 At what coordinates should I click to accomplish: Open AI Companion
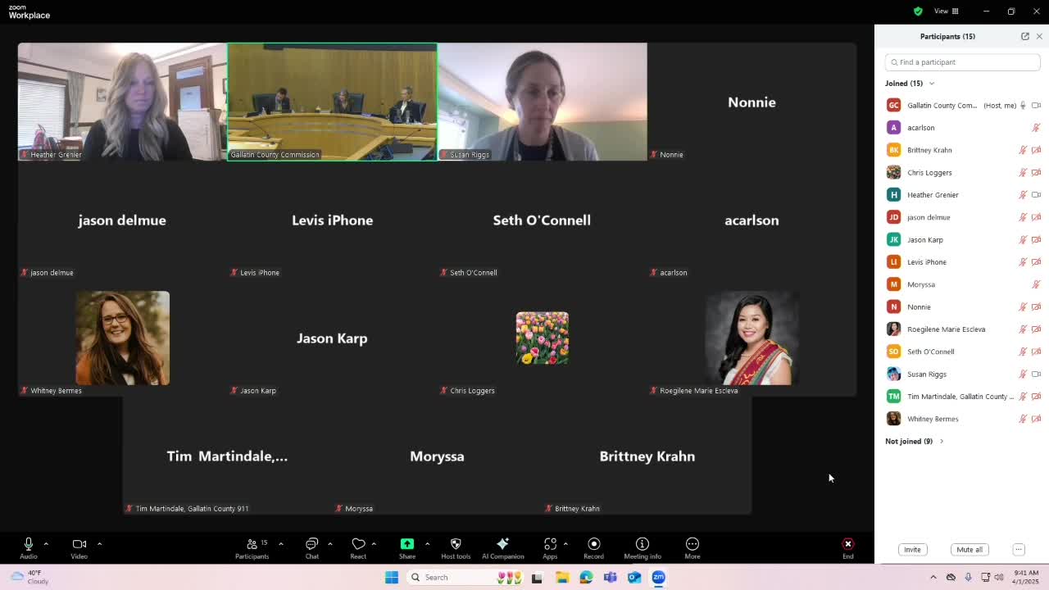pos(502,548)
